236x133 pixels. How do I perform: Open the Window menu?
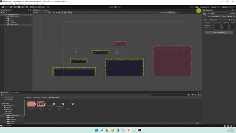[37, 4]
